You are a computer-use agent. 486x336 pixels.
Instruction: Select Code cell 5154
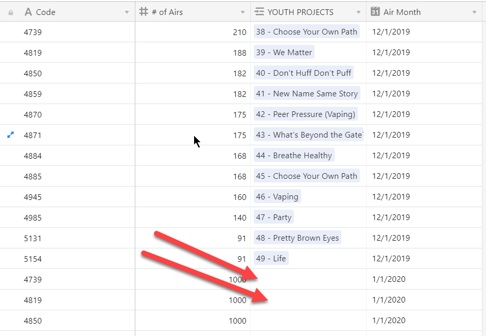pyautogui.click(x=67, y=258)
